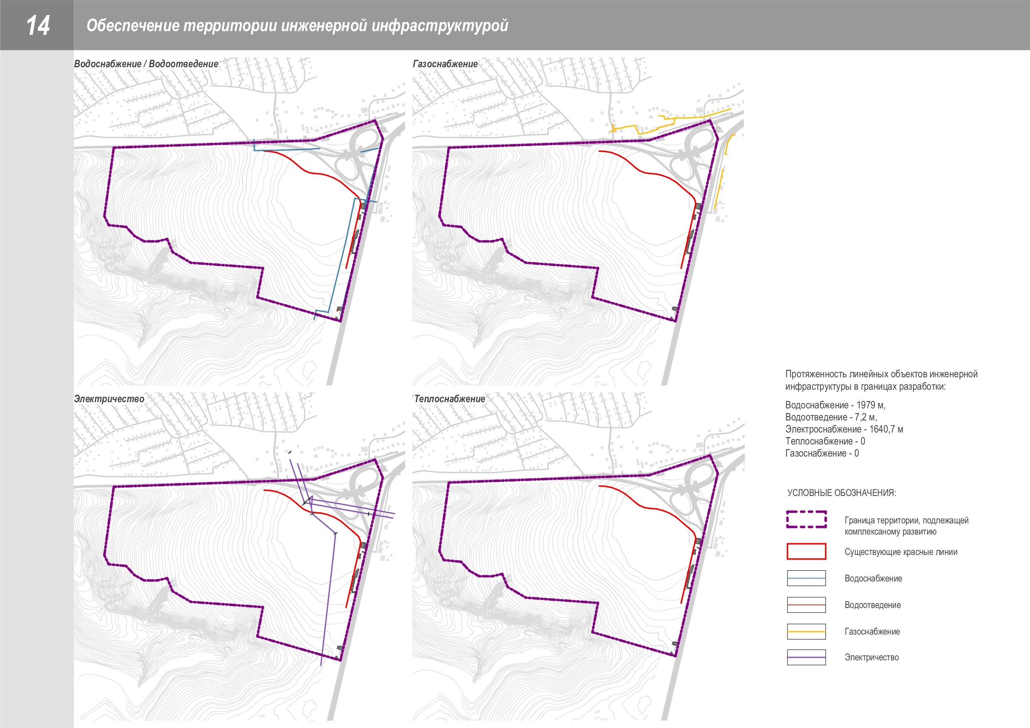1030x728 pixels.
Task: Click the Электроснабжение - 1640,7 м line
Action: [844, 429]
